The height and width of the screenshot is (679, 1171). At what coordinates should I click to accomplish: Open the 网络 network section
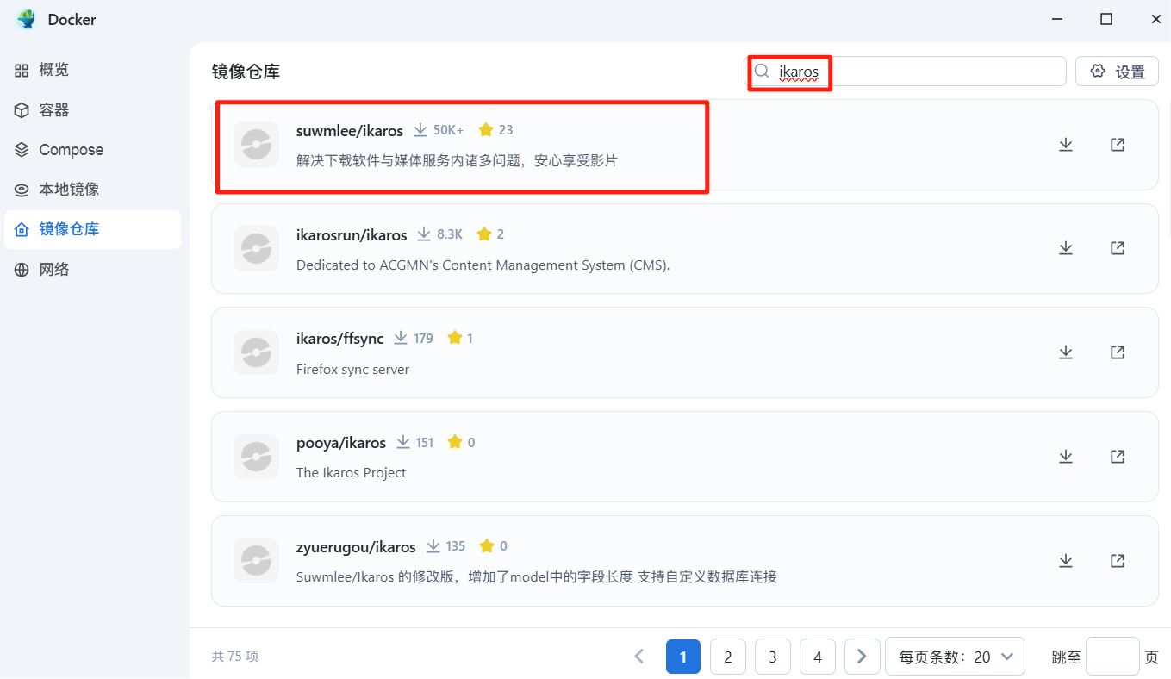(x=92, y=270)
